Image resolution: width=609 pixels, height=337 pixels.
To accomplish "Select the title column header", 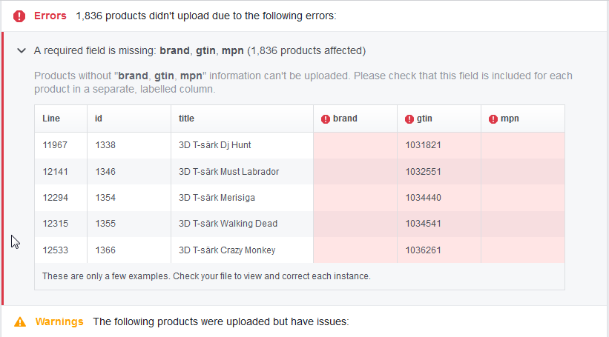I will [x=186, y=119].
